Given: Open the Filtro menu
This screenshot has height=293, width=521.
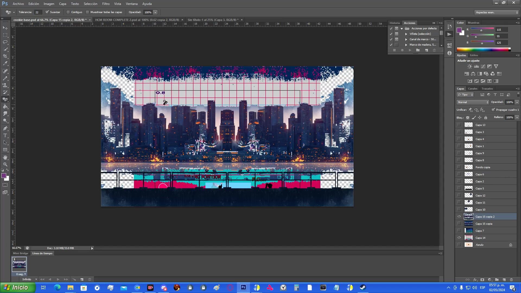Looking at the screenshot, I should pyautogui.click(x=106, y=4).
